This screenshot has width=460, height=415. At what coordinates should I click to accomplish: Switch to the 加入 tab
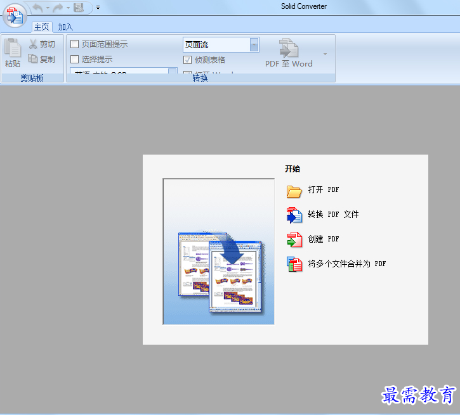tap(65, 27)
